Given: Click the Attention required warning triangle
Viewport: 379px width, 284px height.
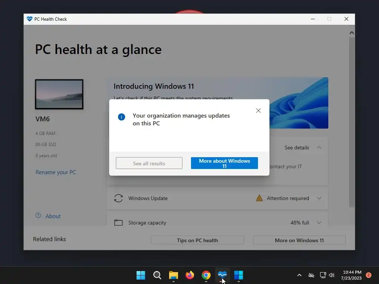Looking at the screenshot, I should point(259,198).
